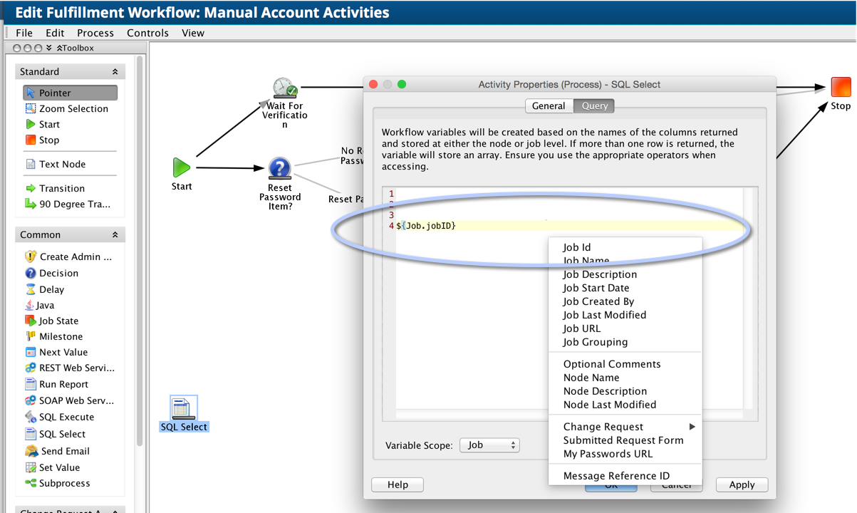Collapse the Standard toolbox section
The width and height of the screenshot is (857, 513).
point(115,72)
